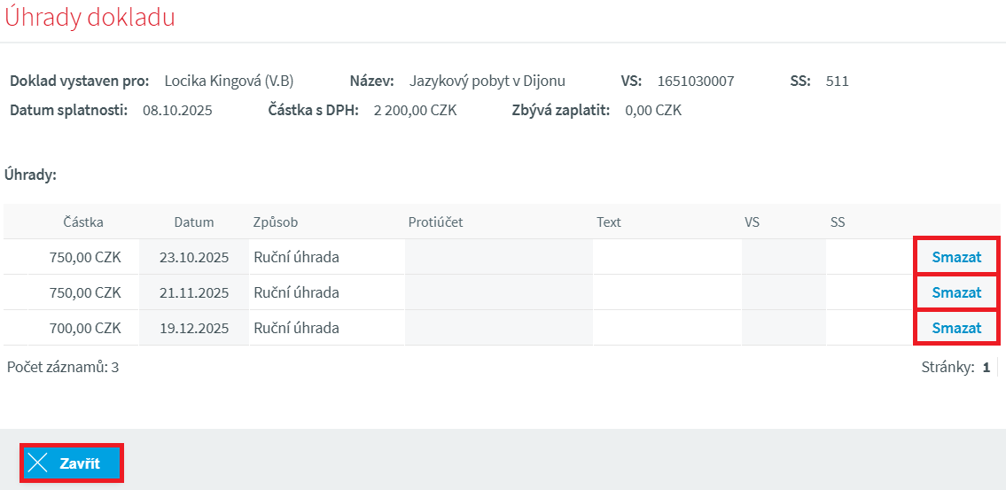Click the Počet záznamů: 3 label
Image resolution: width=1006 pixels, height=490 pixels.
[63, 367]
